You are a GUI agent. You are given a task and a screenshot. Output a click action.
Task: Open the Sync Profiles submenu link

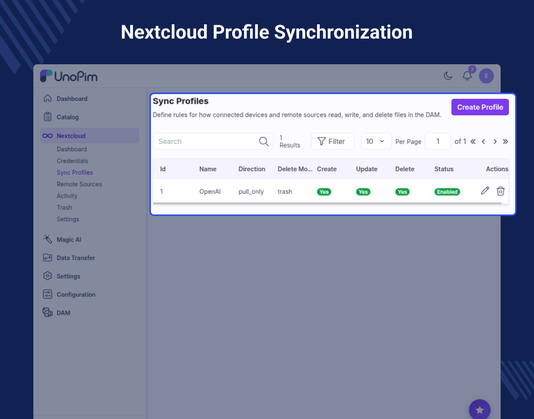click(x=74, y=172)
